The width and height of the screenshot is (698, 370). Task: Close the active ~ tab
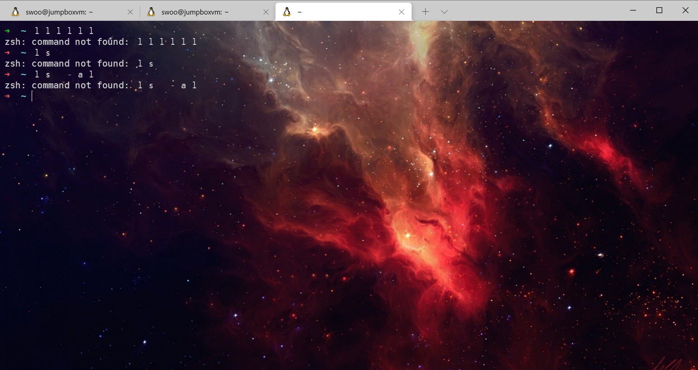[401, 12]
